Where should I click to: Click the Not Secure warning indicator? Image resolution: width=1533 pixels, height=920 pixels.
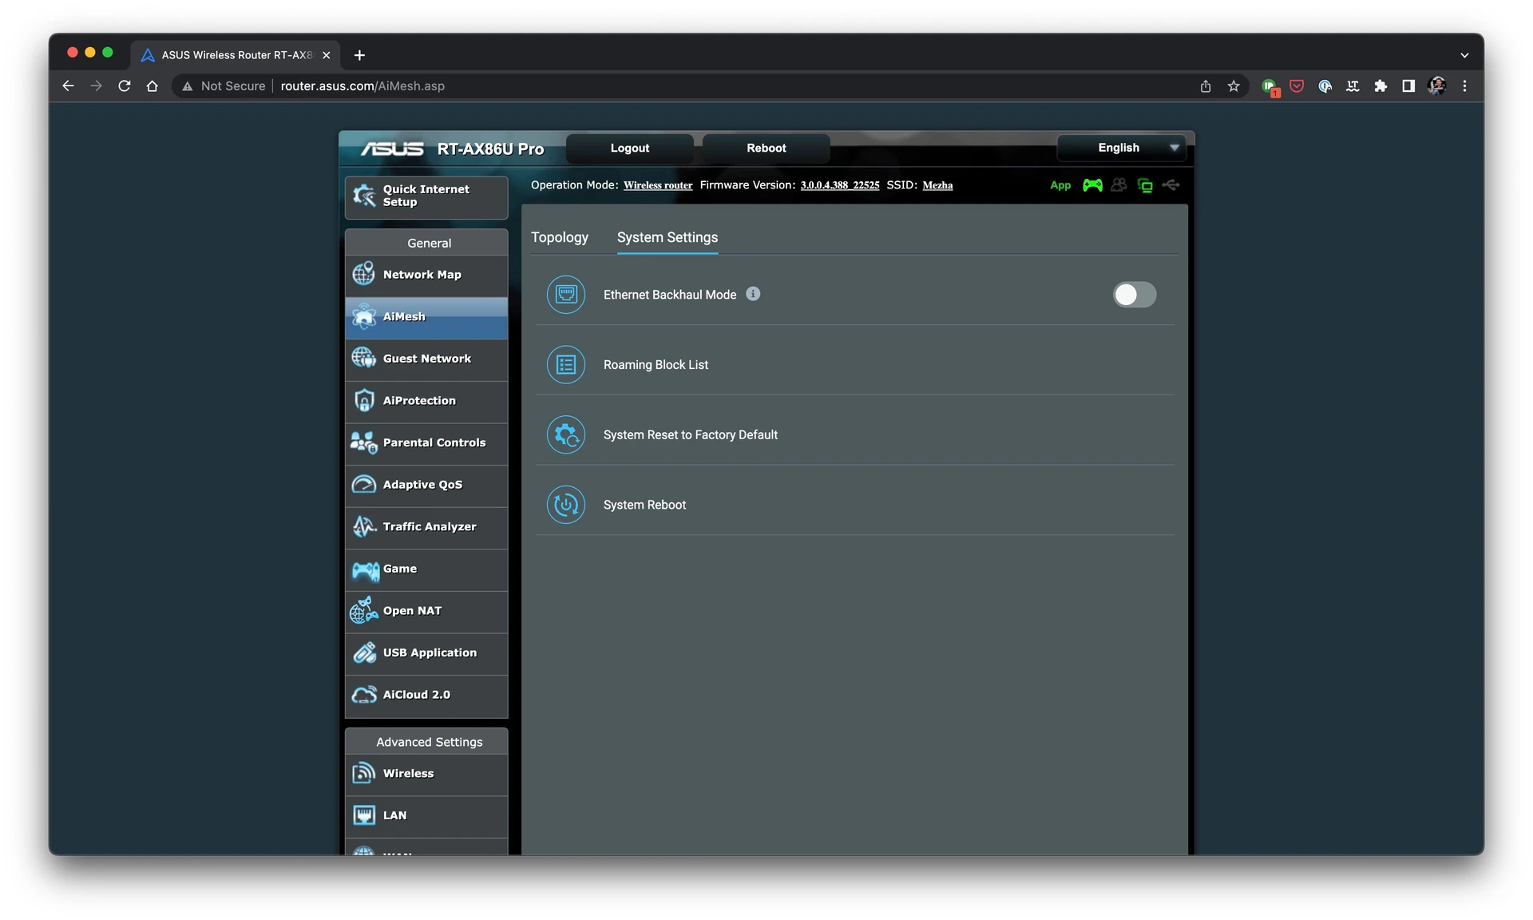tap(224, 86)
